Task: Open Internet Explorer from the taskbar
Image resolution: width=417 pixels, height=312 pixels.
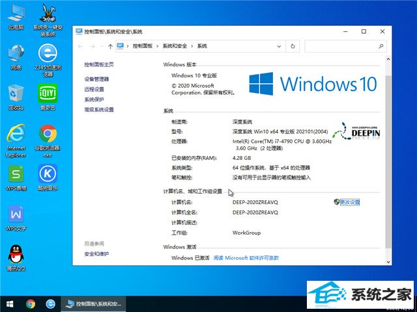Action: coord(50,304)
